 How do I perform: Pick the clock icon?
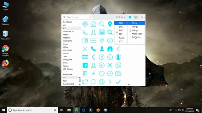click(x=110, y=57)
